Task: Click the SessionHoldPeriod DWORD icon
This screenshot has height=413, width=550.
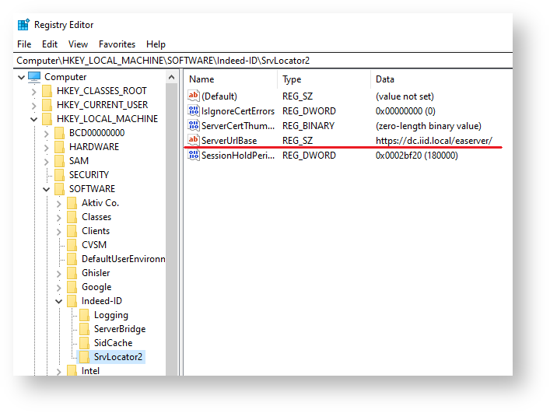Action: click(x=194, y=156)
